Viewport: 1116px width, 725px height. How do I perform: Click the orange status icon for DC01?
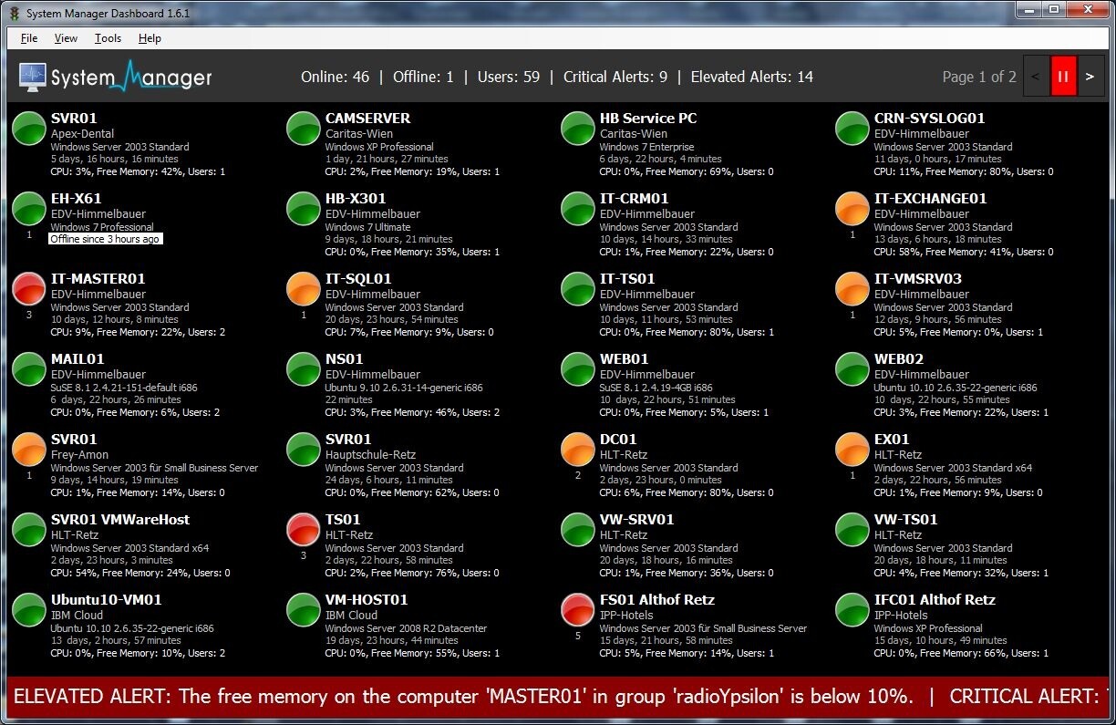coord(578,450)
